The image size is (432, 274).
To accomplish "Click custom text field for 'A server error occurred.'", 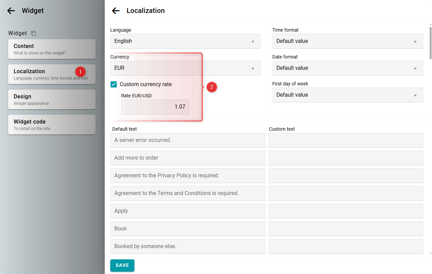I will tap(345, 140).
